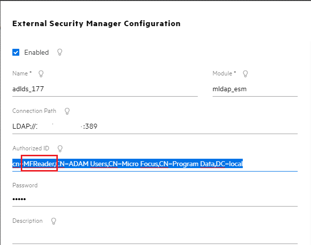Click the Description help lightbulb icon
The width and height of the screenshot is (311, 245).
(53, 221)
